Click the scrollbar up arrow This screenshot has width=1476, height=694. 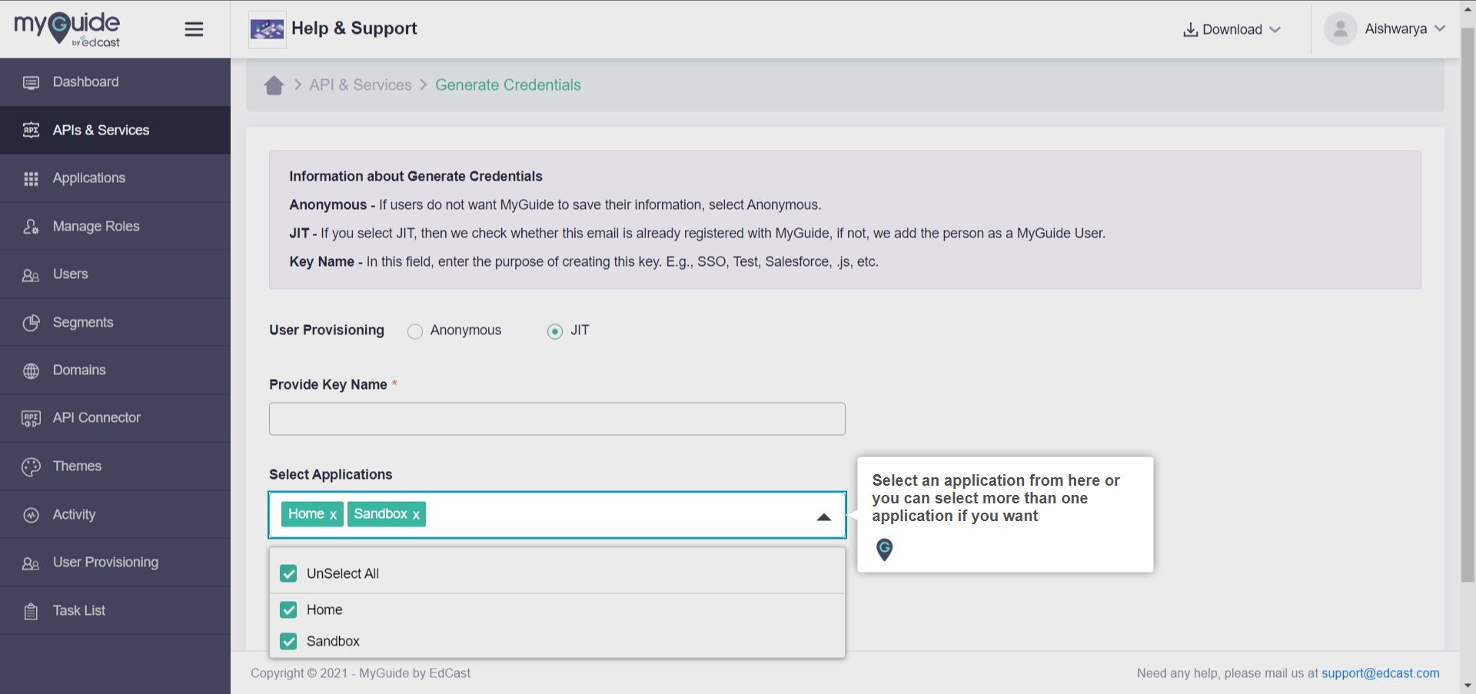pos(1468,8)
